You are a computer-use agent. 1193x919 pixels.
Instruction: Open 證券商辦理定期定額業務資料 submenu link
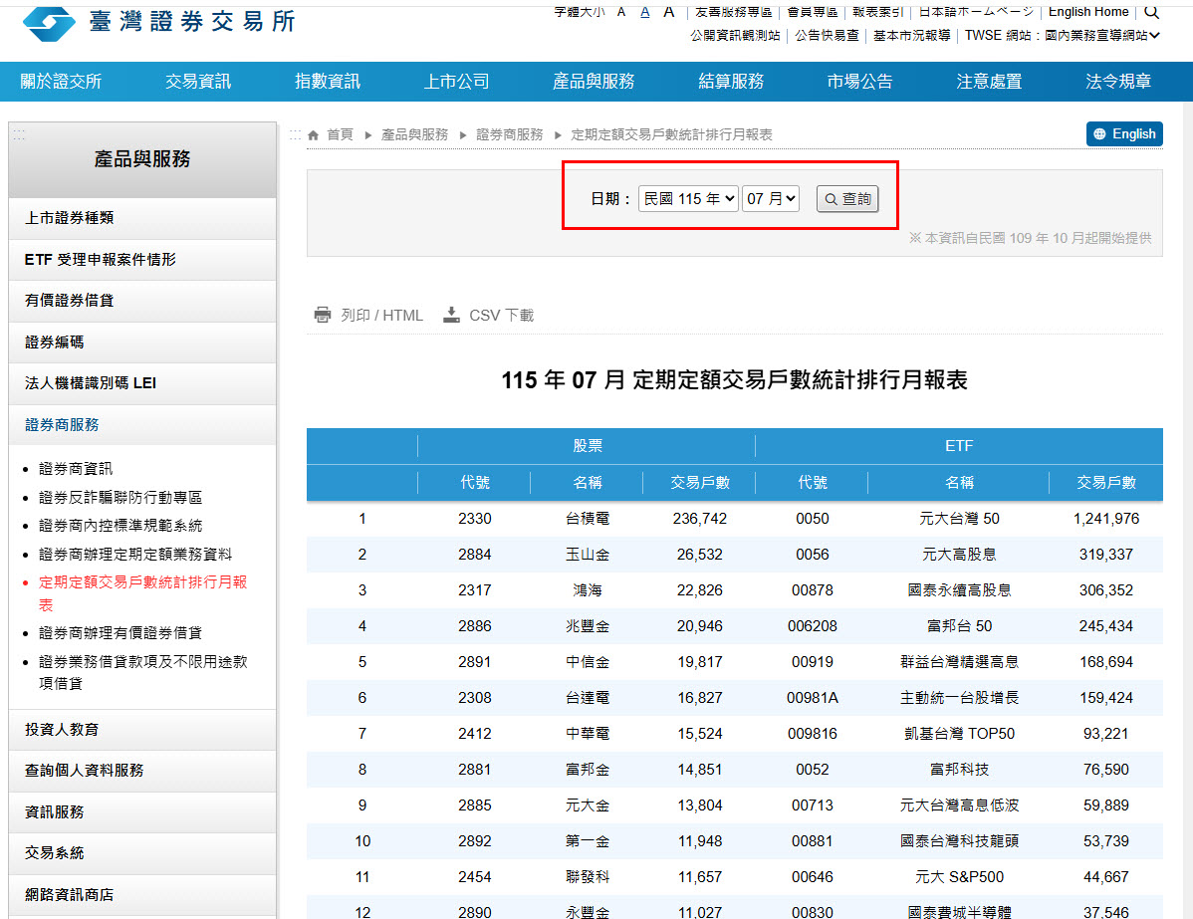(x=135, y=555)
